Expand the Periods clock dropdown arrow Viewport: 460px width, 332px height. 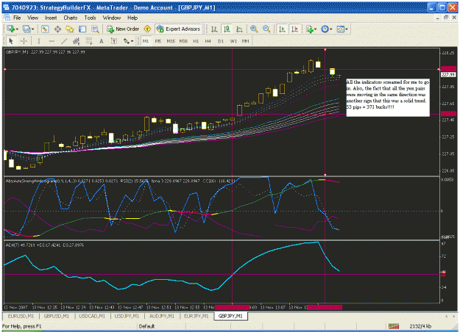pos(331,29)
